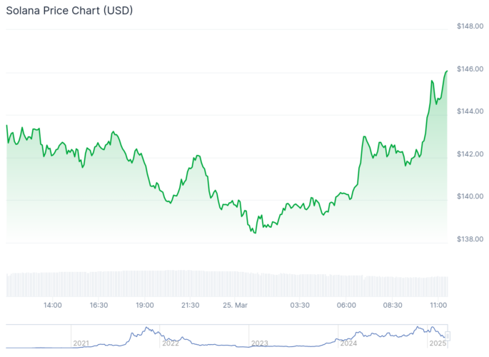This screenshot has height=357, width=489.
Task: Click 2023 in the range navigator
Action: pos(260,343)
